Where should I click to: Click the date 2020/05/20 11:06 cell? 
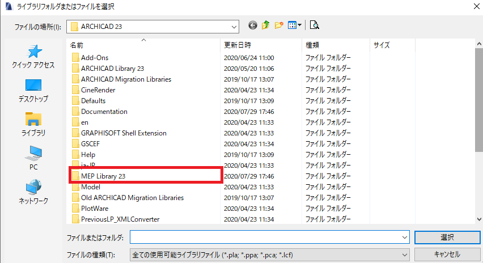[249, 69]
